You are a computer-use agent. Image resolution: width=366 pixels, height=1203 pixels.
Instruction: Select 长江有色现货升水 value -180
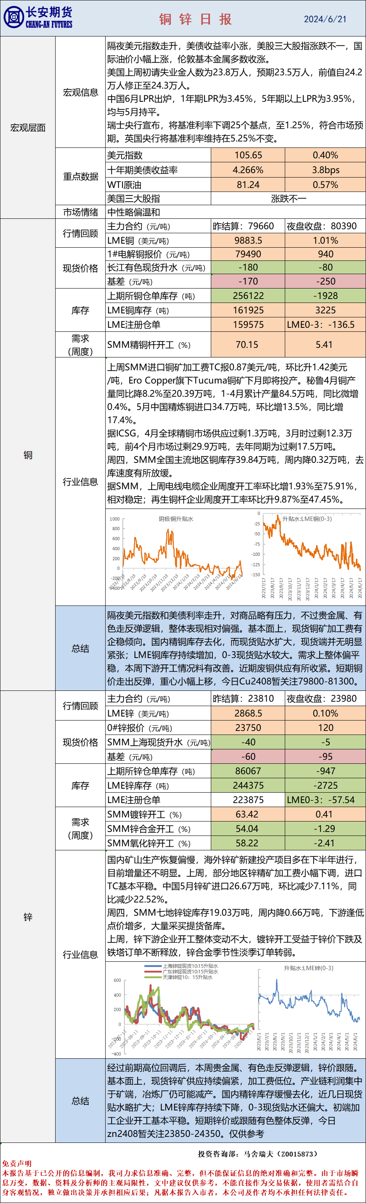click(248, 268)
